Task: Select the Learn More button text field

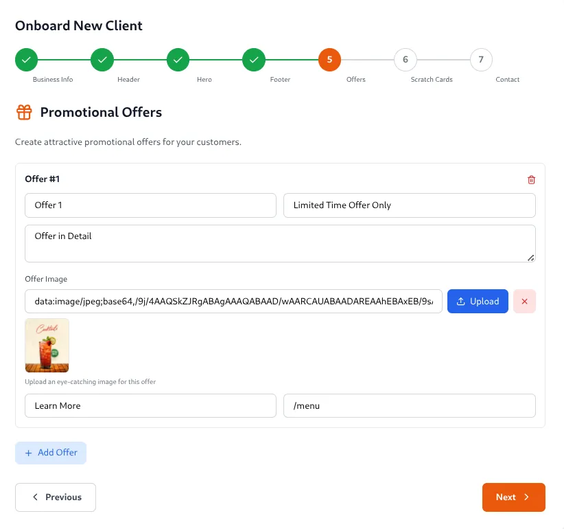Action: pyautogui.click(x=150, y=406)
